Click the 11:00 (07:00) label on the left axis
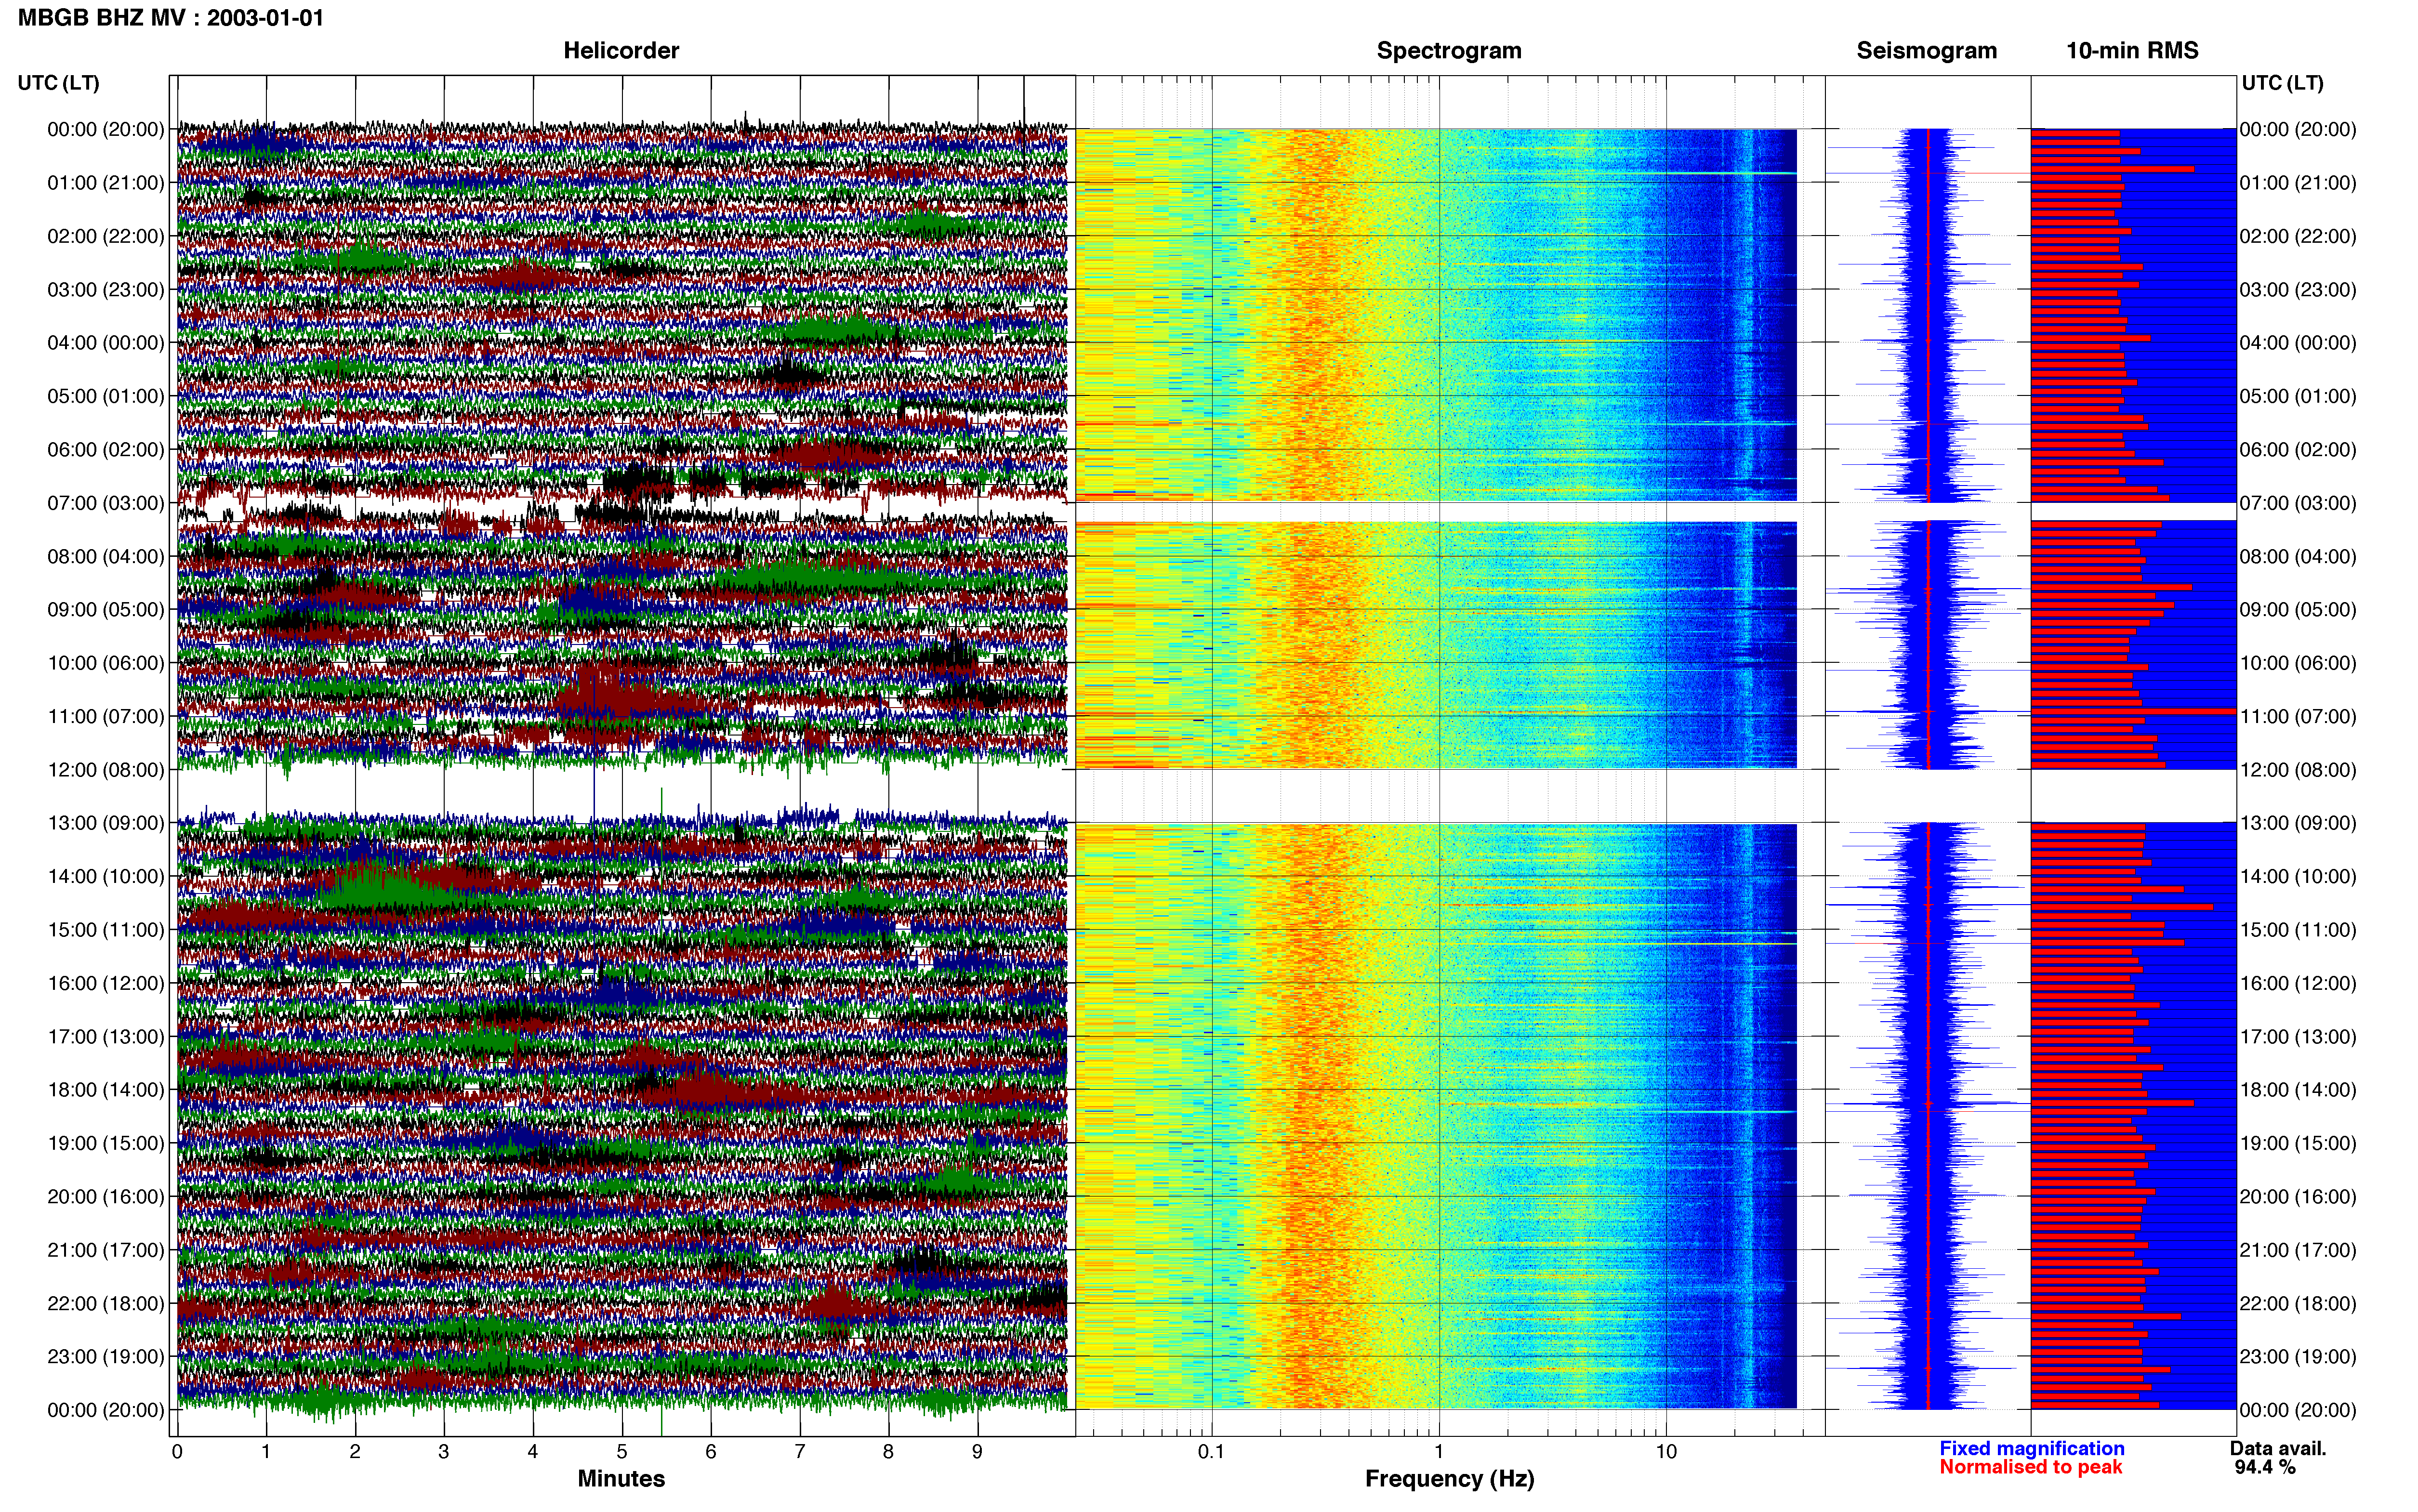 [x=106, y=717]
